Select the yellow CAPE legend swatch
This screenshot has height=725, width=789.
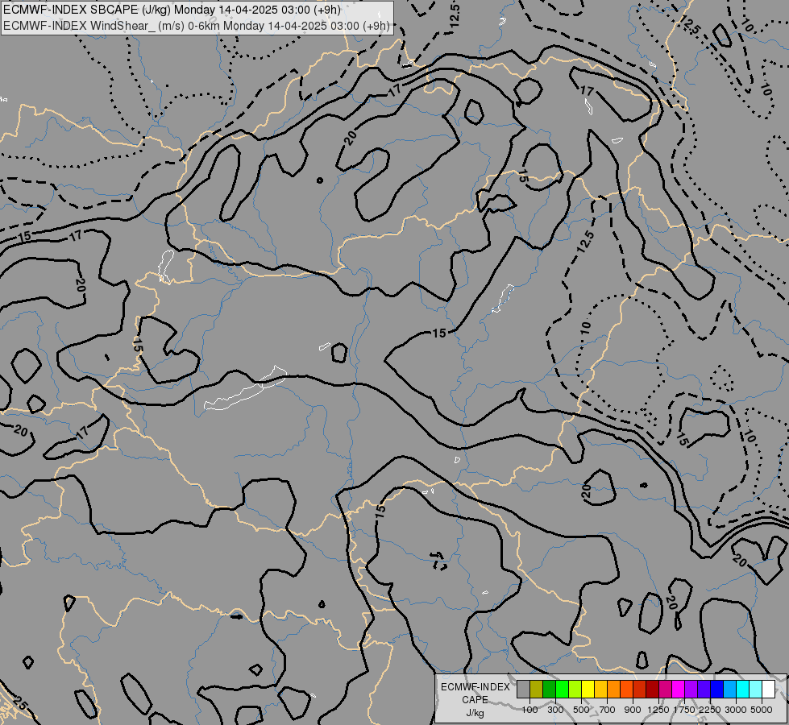pos(588,690)
